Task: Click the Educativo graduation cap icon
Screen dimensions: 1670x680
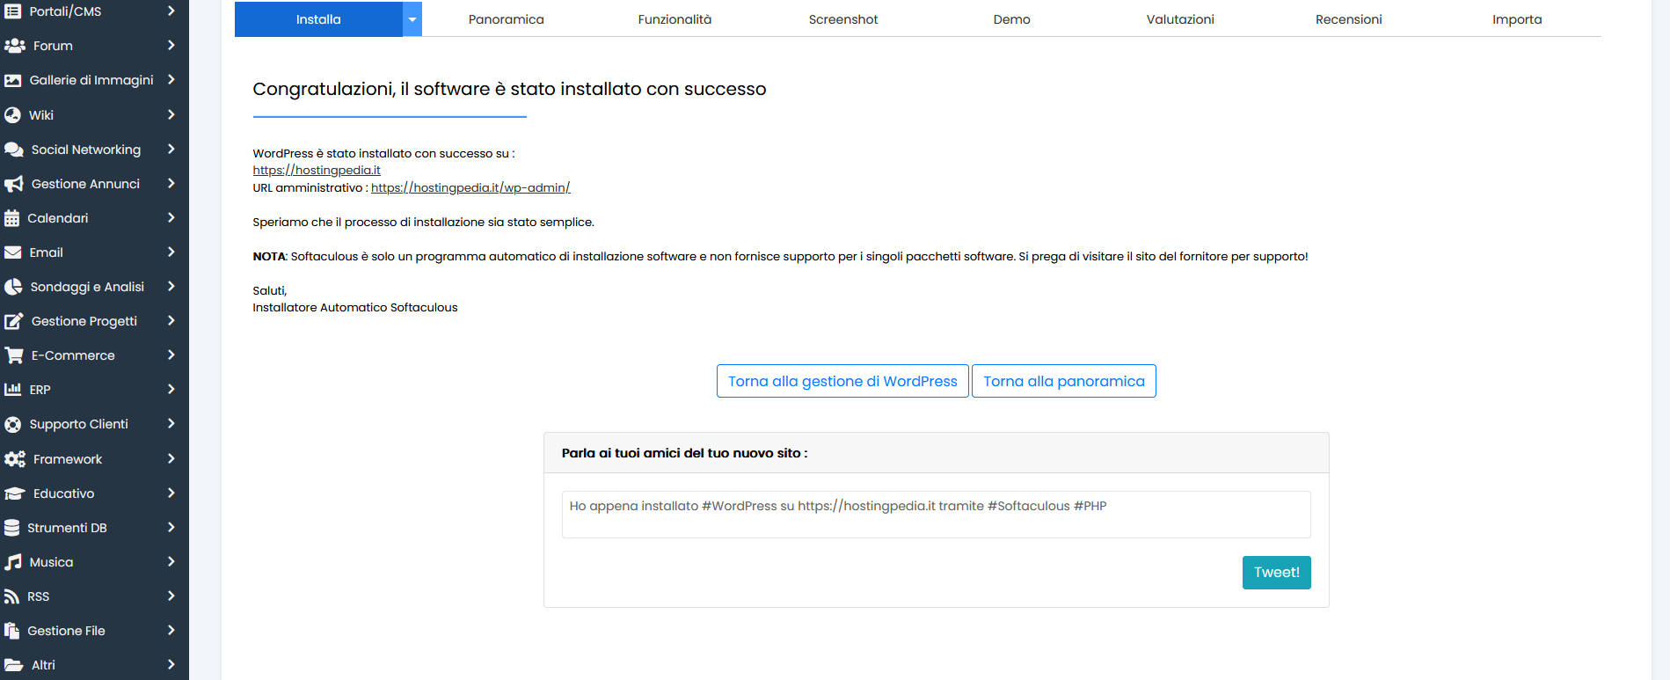Action: pos(14,494)
